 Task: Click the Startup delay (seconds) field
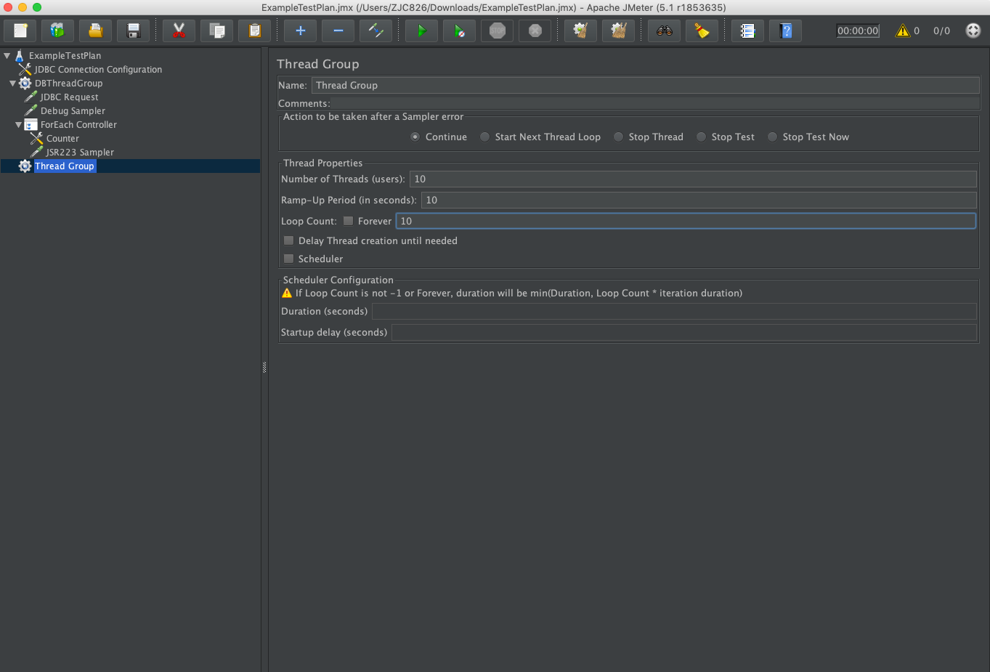click(684, 332)
